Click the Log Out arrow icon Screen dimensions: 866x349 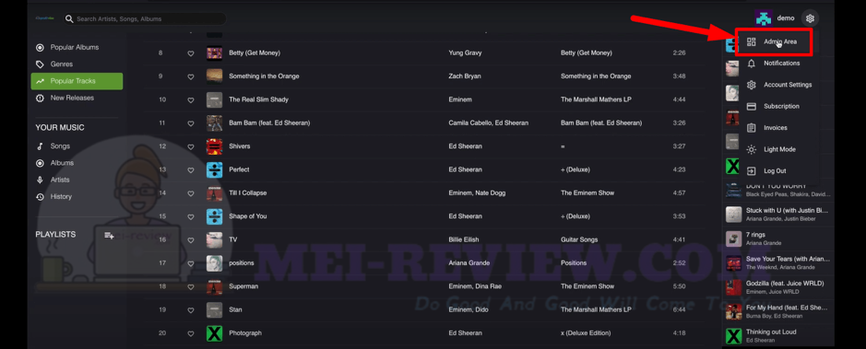[751, 171]
